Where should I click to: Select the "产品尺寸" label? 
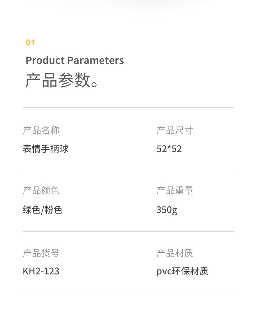pos(175,130)
